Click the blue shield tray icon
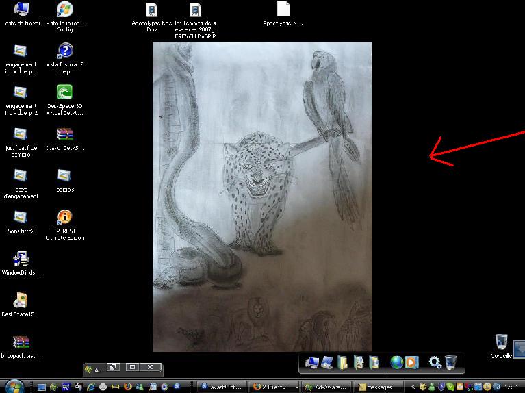The width and height of the screenshot is (525, 393). point(441,387)
